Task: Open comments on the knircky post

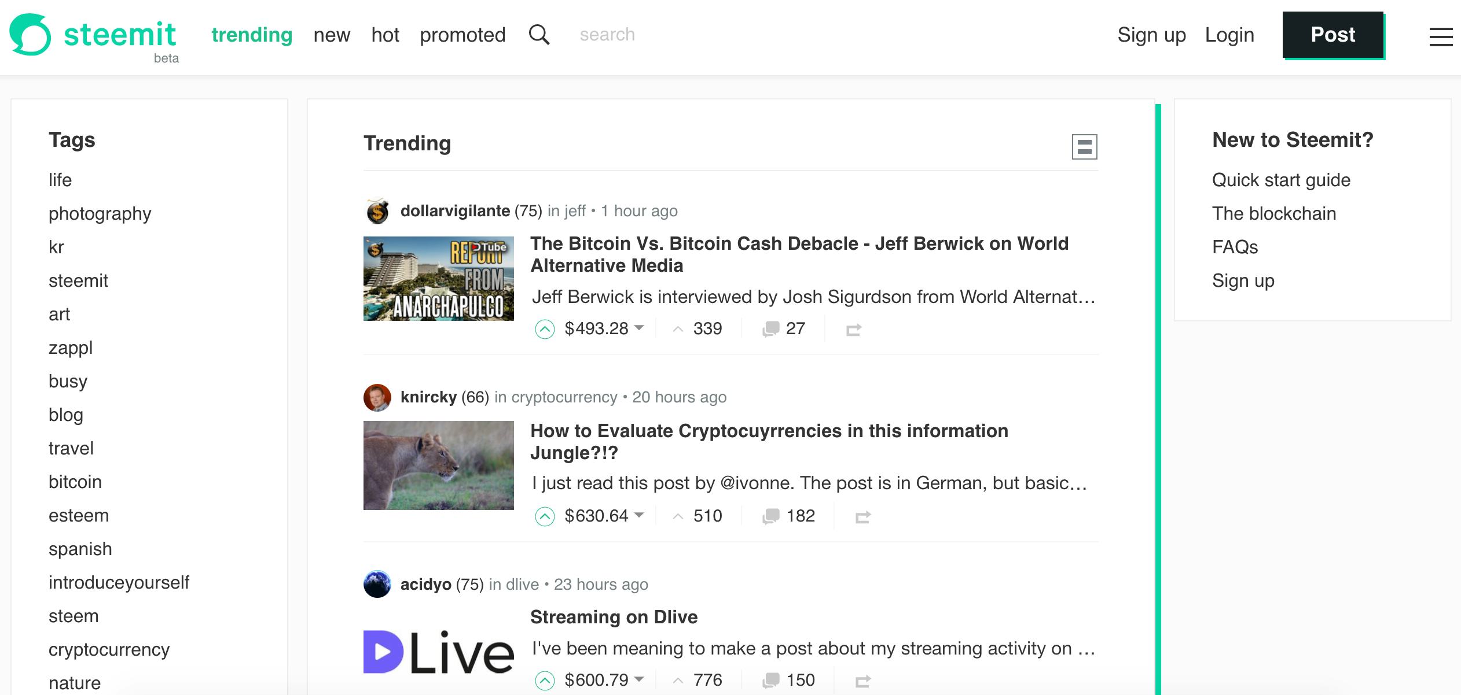Action: pyautogui.click(x=772, y=515)
